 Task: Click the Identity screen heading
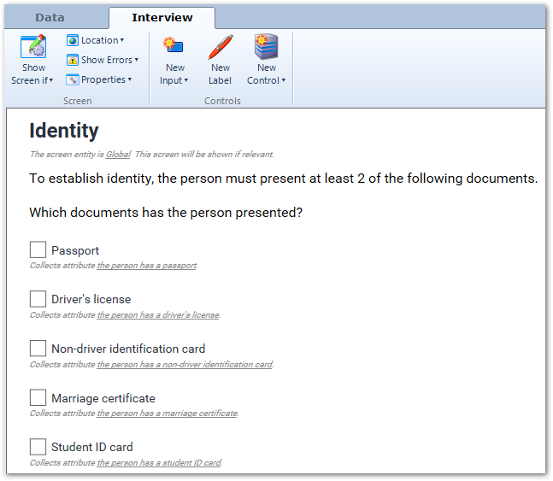click(x=64, y=131)
